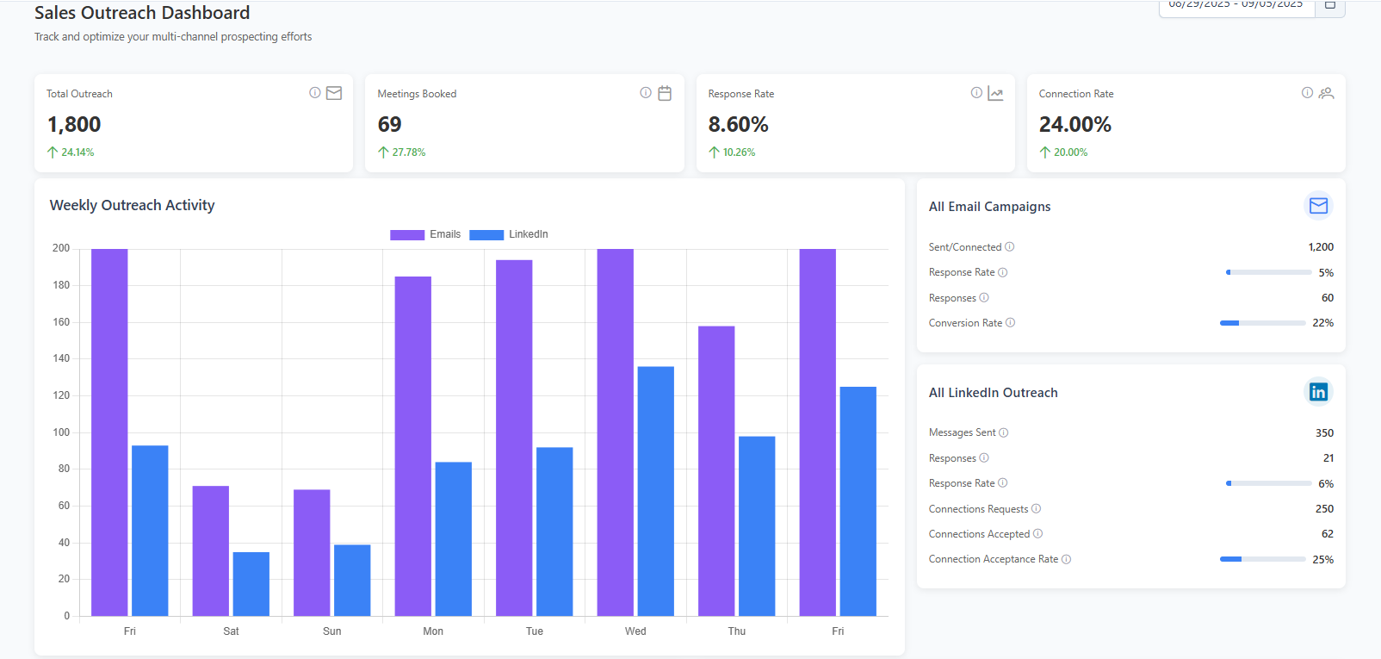Viewport: 1381px width, 659px height.
Task: Click the info icon next to Conversion Rate
Action: point(1011,323)
